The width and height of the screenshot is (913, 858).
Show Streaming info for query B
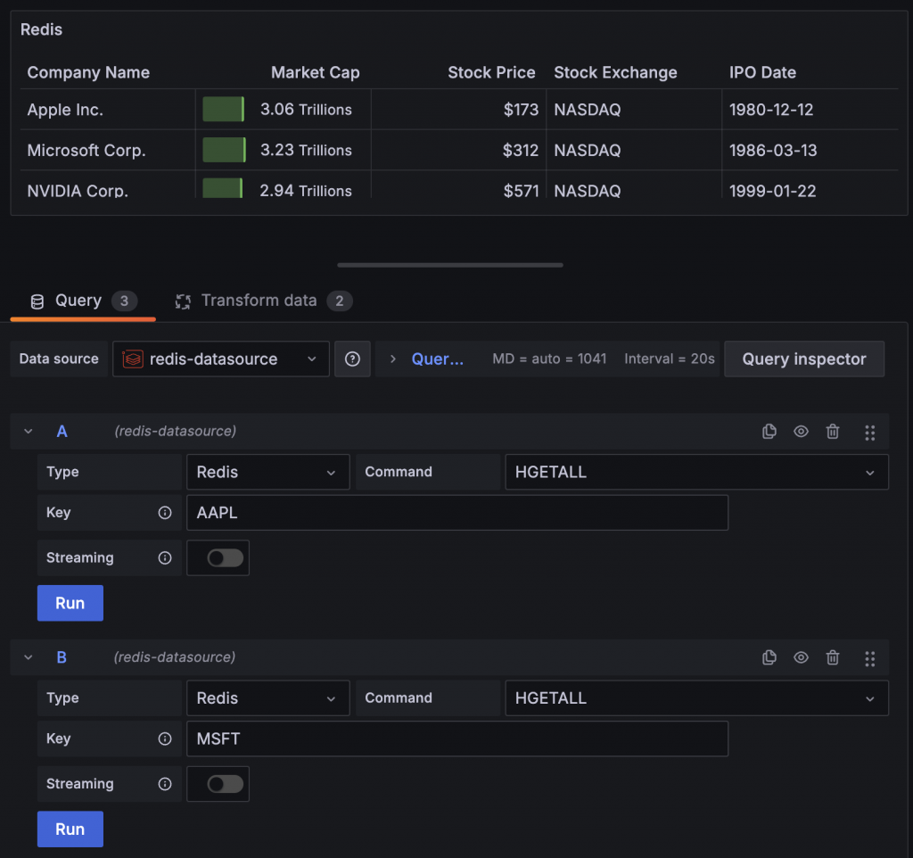[165, 784]
